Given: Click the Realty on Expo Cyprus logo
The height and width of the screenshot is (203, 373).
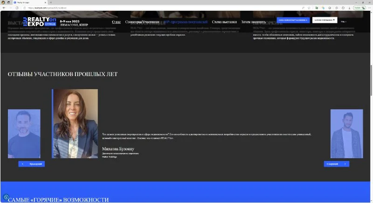Looking at the screenshot, I should [x=39, y=22].
